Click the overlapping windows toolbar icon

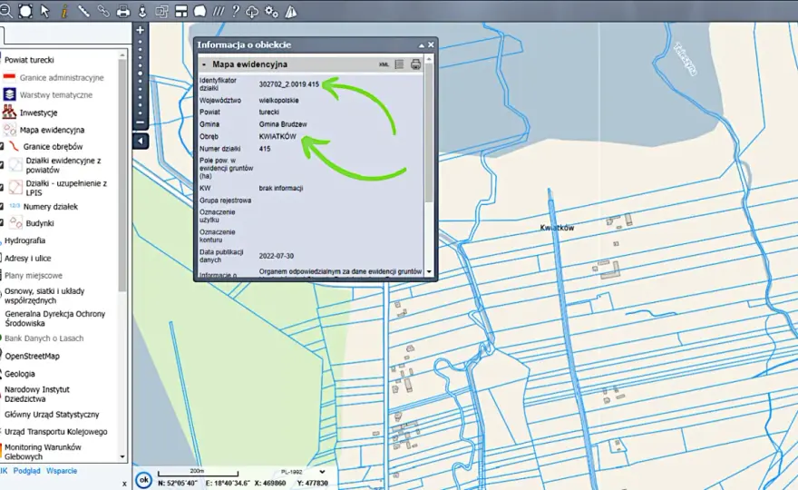click(x=161, y=11)
